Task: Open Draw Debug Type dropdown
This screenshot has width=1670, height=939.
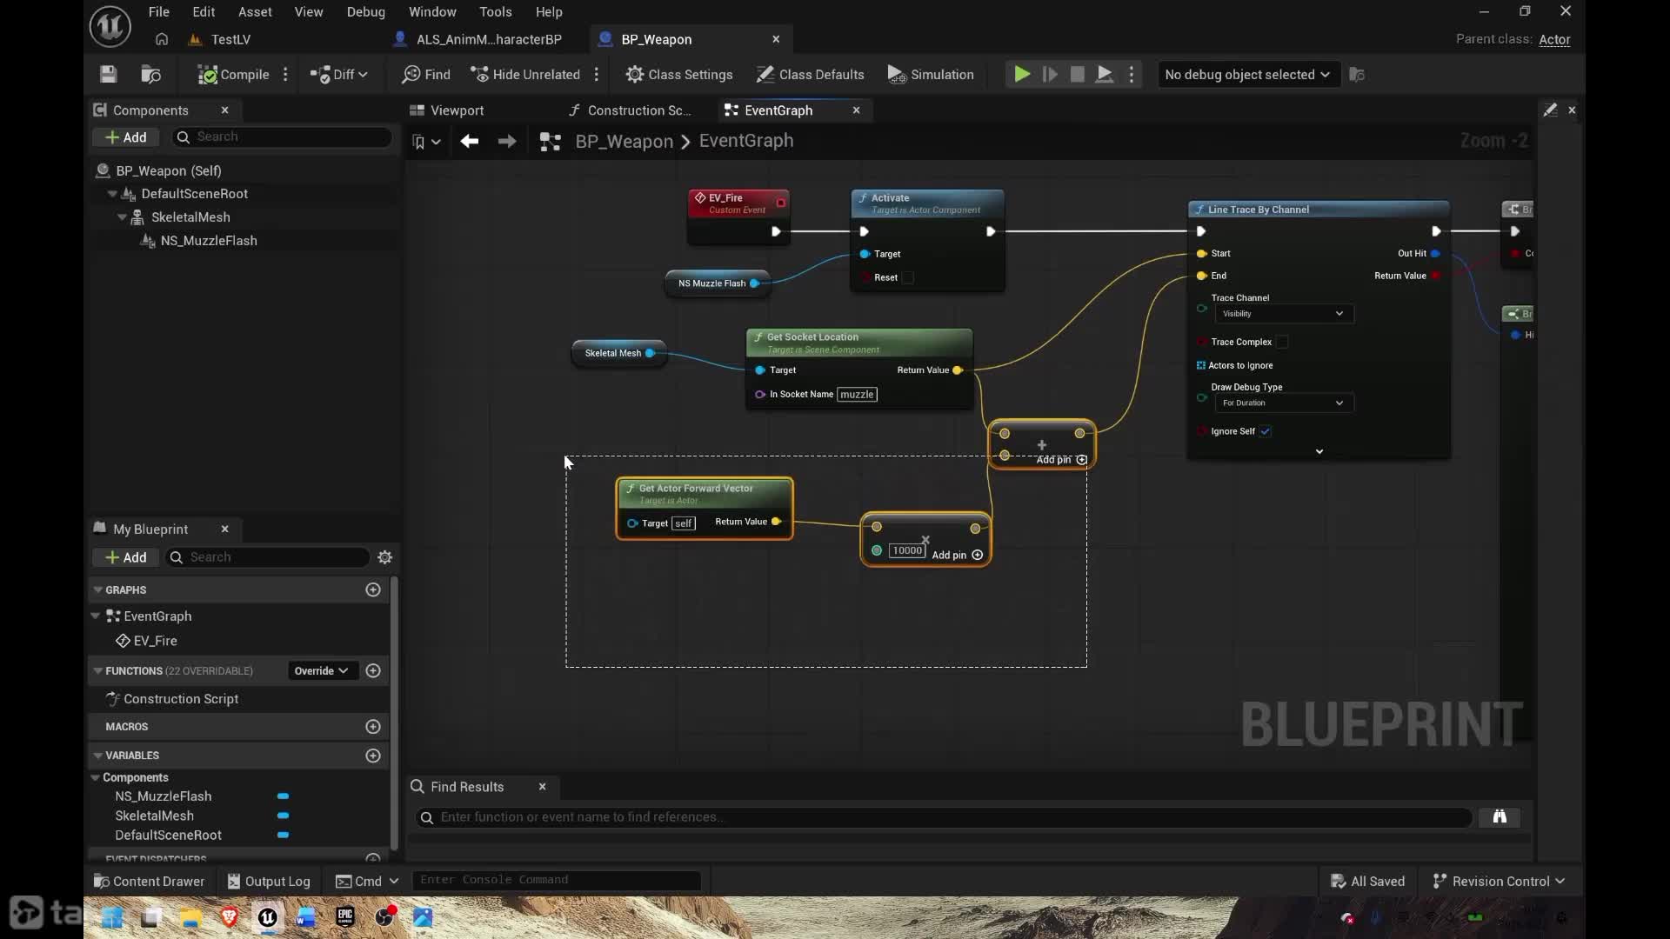Action: click(x=1284, y=403)
